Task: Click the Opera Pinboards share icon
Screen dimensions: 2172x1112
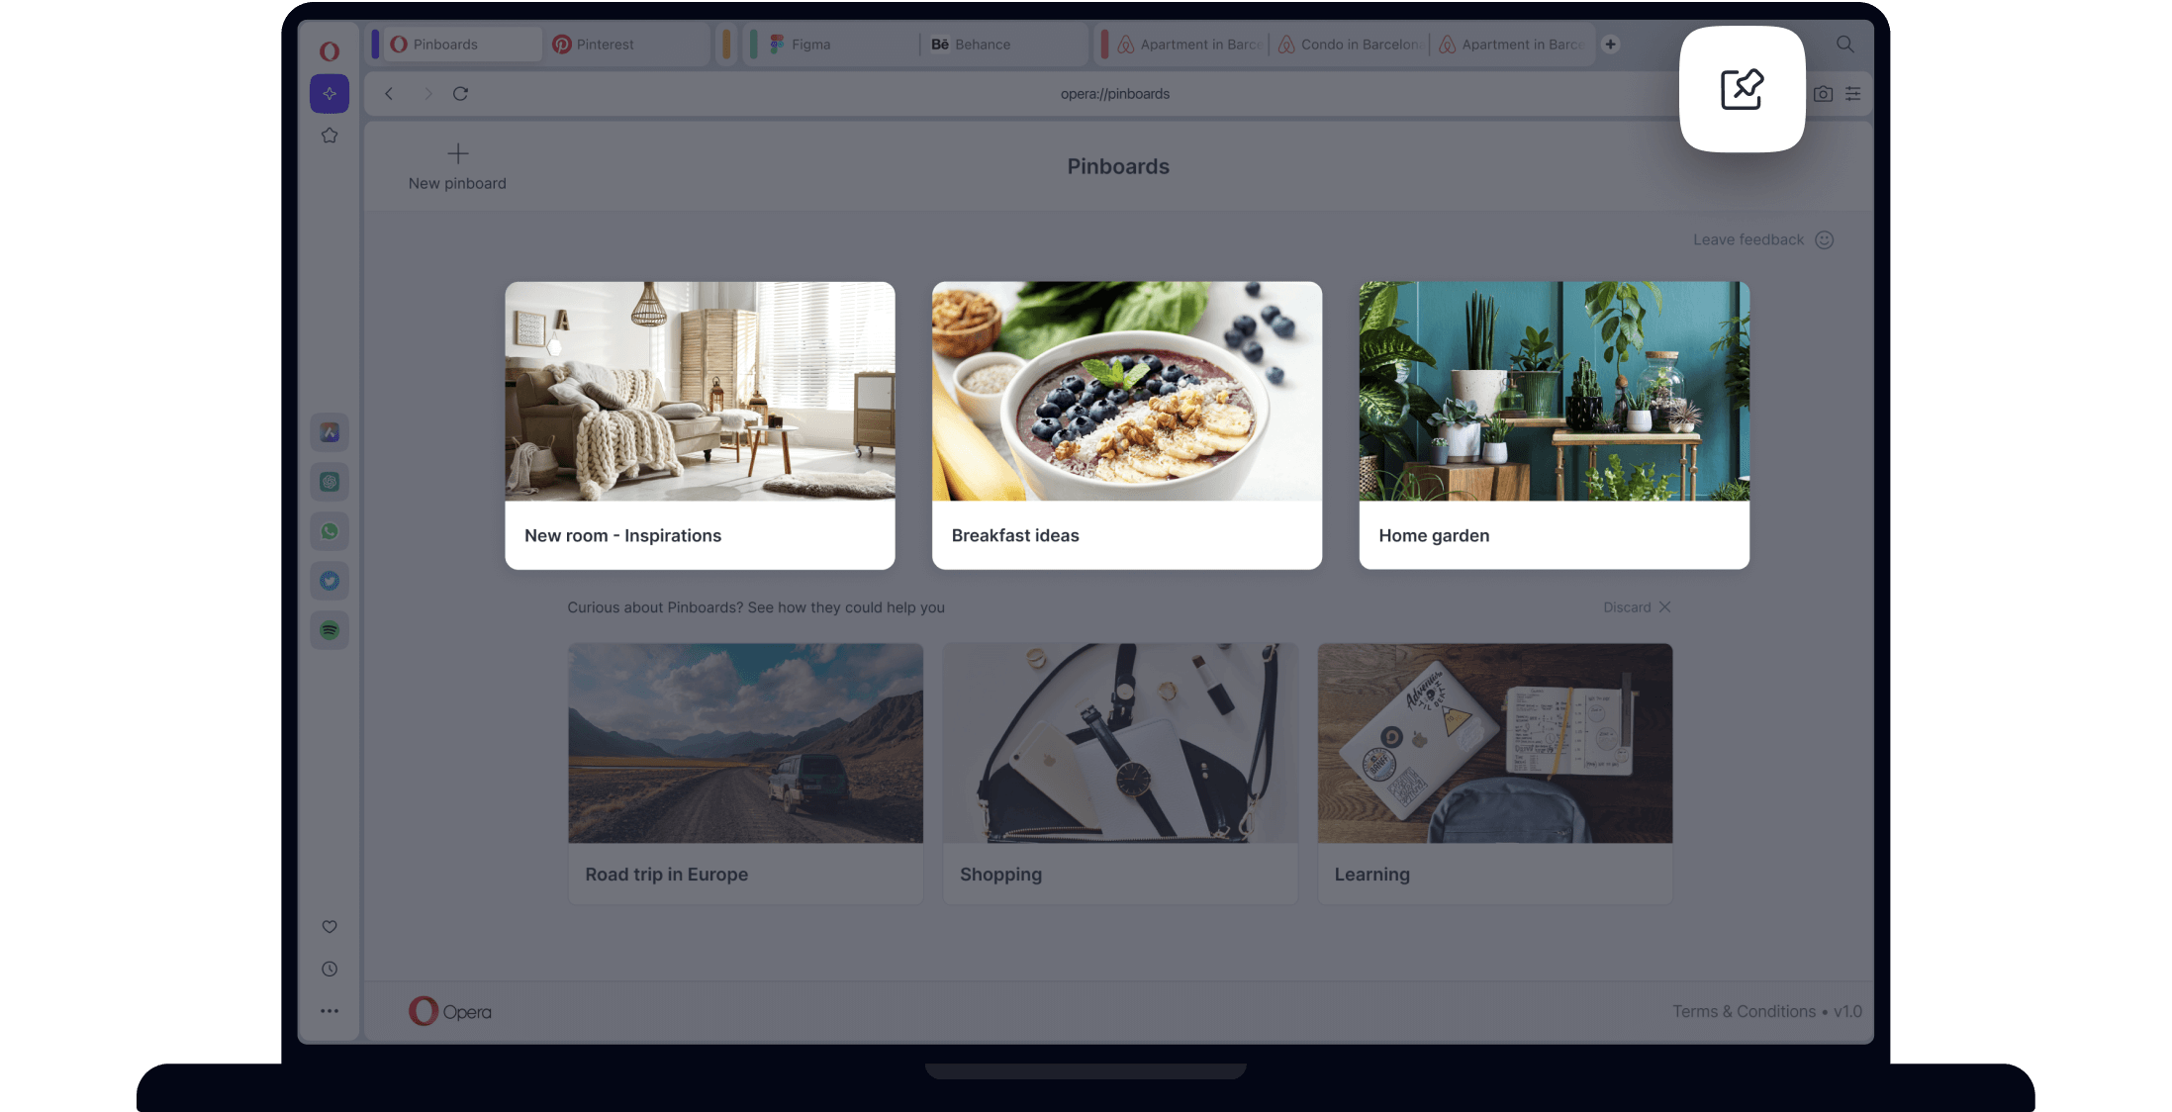Action: [x=1743, y=89]
